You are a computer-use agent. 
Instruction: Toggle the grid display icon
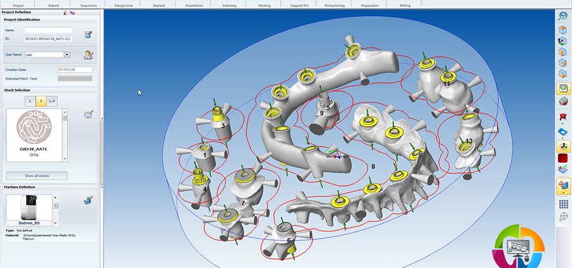(563, 203)
